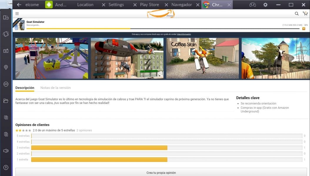Click the download progress bar
This screenshot has height=176, width=310.
click(163, 28)
